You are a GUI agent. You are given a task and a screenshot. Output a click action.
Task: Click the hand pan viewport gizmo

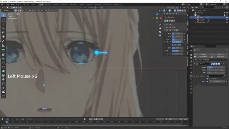pyautogui.click(x=160, y=28)
